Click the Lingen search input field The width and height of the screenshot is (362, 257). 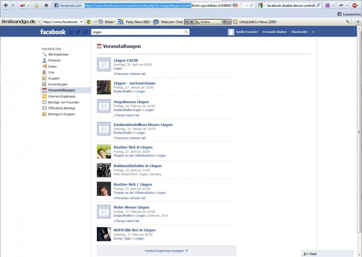(137, 32)
